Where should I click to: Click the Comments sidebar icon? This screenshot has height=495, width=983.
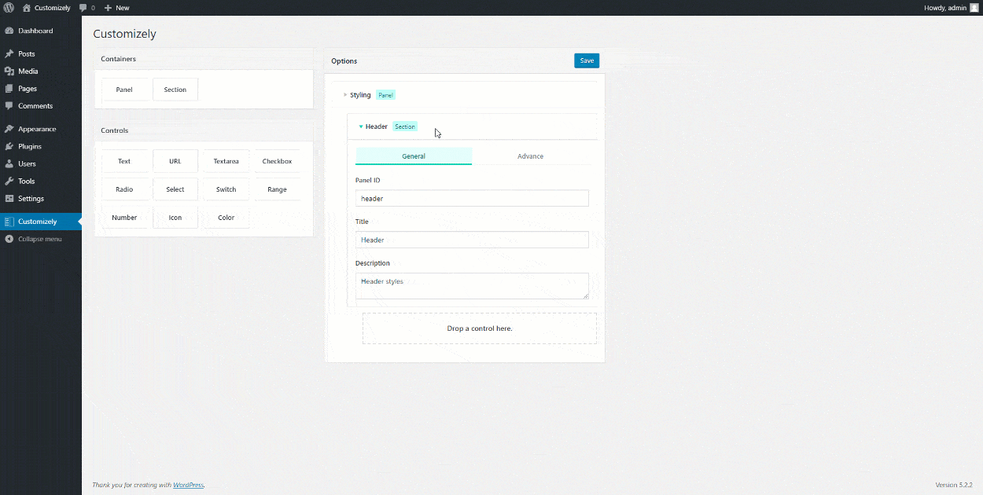coord(9,106)
